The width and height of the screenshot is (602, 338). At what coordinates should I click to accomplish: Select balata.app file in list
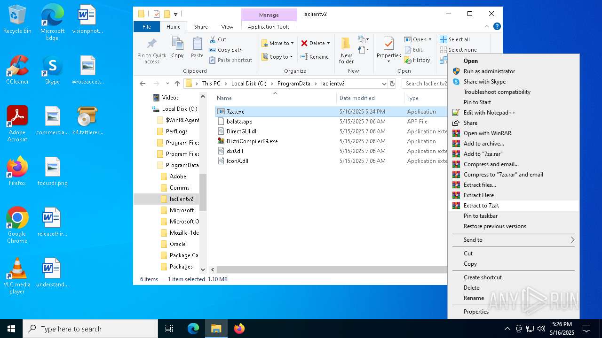coord(239,122)
